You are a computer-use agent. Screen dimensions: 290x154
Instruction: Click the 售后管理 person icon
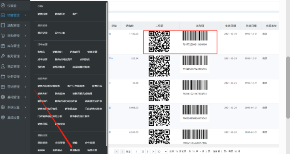(3, 66)
